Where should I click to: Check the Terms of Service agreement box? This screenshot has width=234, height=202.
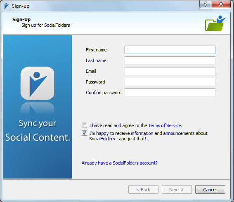click(x=84, y=125)
